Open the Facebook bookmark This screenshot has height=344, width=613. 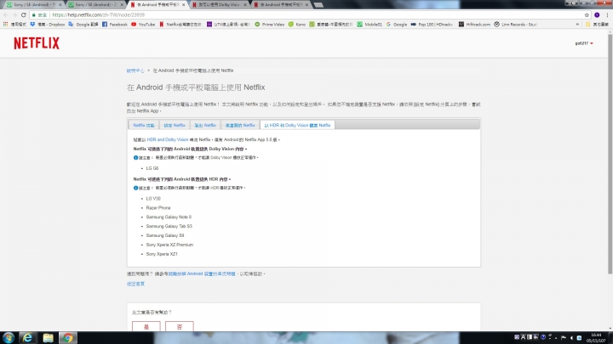point(115,24)
